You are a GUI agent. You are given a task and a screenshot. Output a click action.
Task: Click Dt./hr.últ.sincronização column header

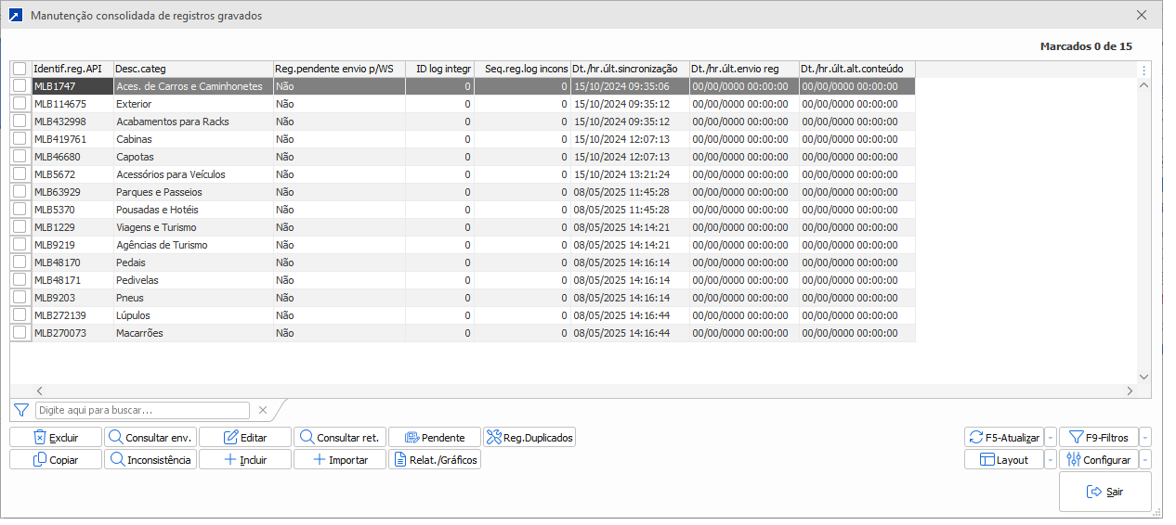pyautogui.click(x=630, y=69)
